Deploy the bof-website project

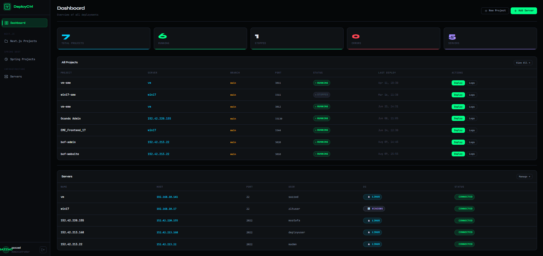click(458, 154)
